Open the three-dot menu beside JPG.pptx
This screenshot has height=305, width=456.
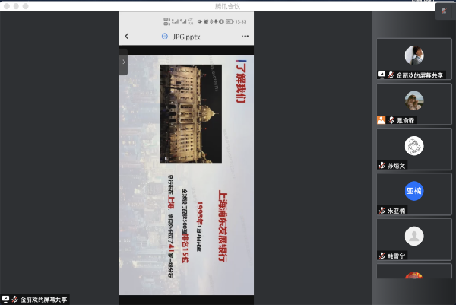(x=245, y=37)
